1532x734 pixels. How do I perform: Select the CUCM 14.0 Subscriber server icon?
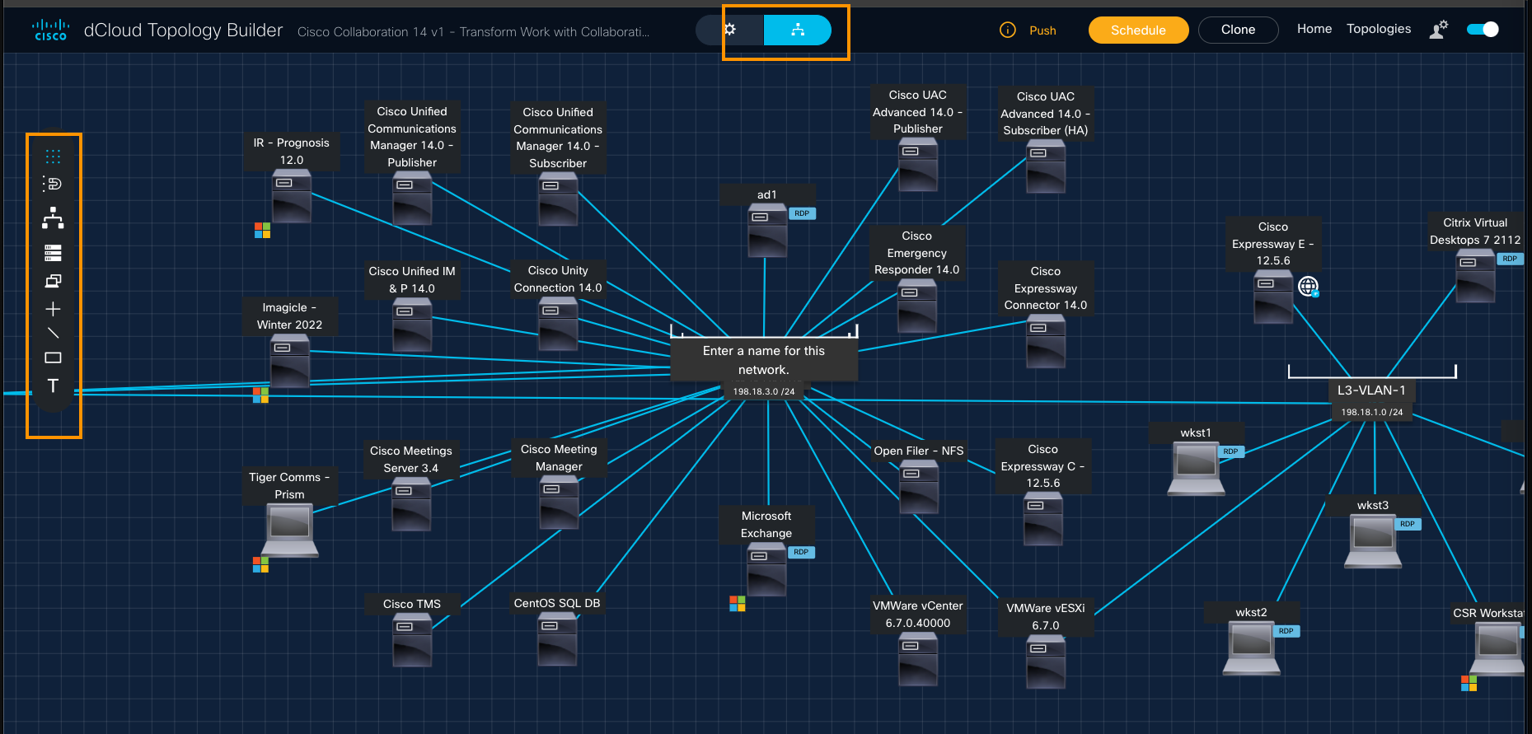558,199
